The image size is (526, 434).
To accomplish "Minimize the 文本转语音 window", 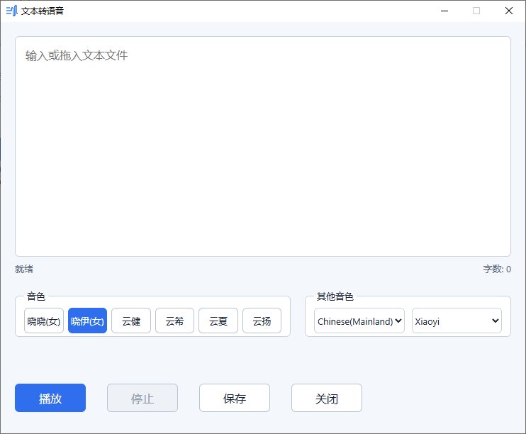I will pos(444,11).
